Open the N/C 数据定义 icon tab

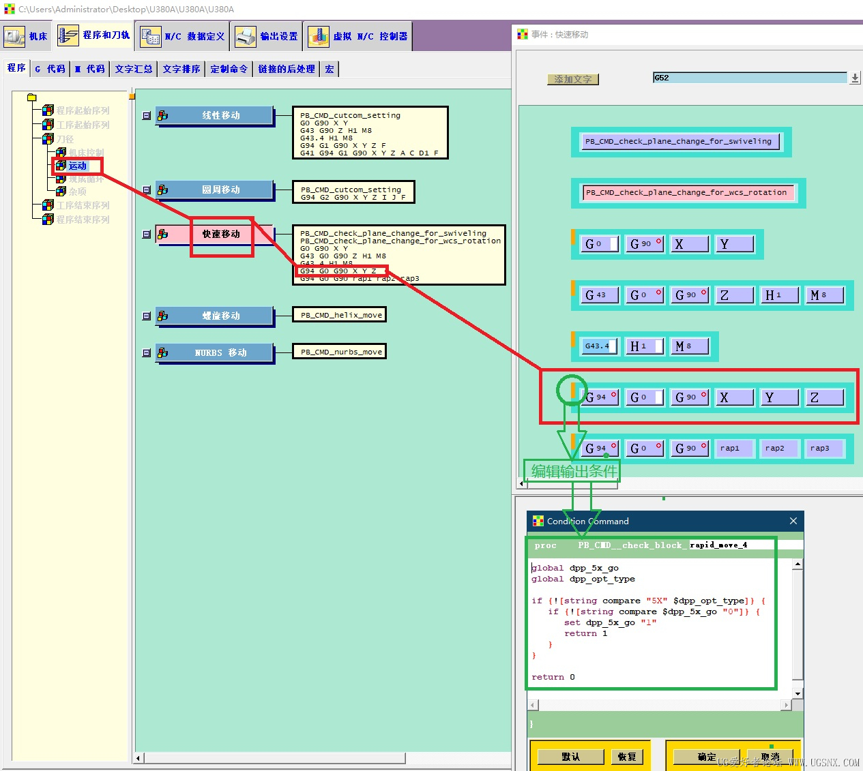point(151,36)
